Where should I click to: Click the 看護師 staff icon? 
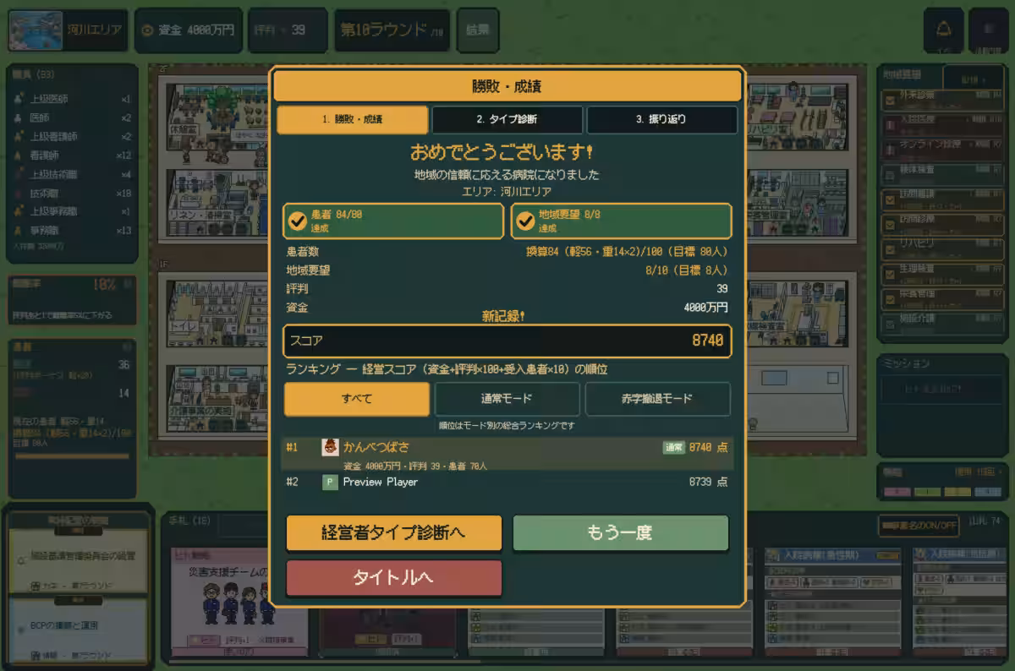(18, 155)
